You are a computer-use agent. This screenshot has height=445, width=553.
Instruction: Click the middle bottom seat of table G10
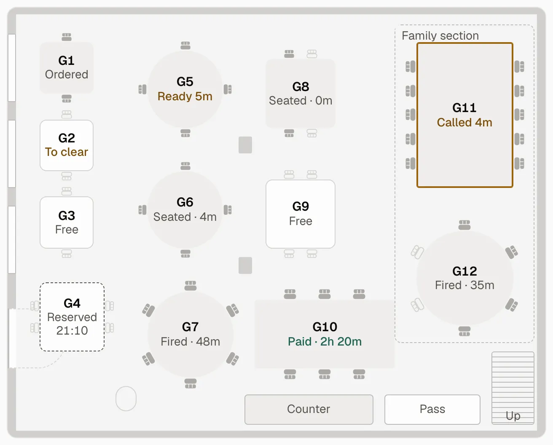tap(325, 374)
